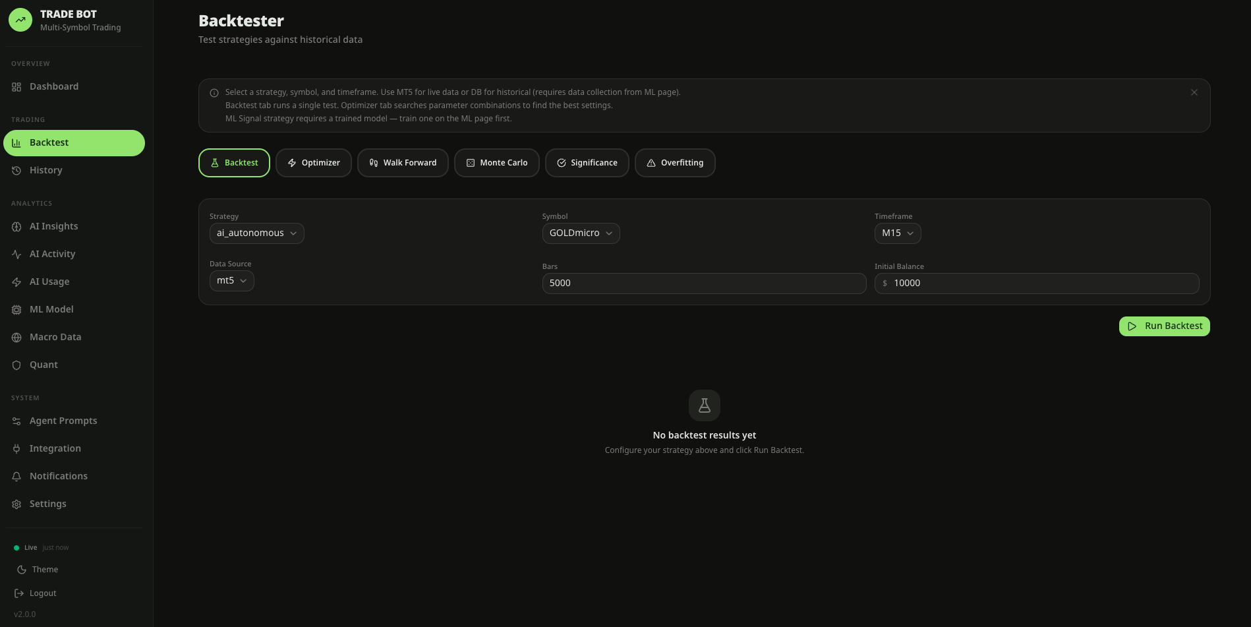Click the footsteps icon on Walk Forward tab

tap(374, 163)
